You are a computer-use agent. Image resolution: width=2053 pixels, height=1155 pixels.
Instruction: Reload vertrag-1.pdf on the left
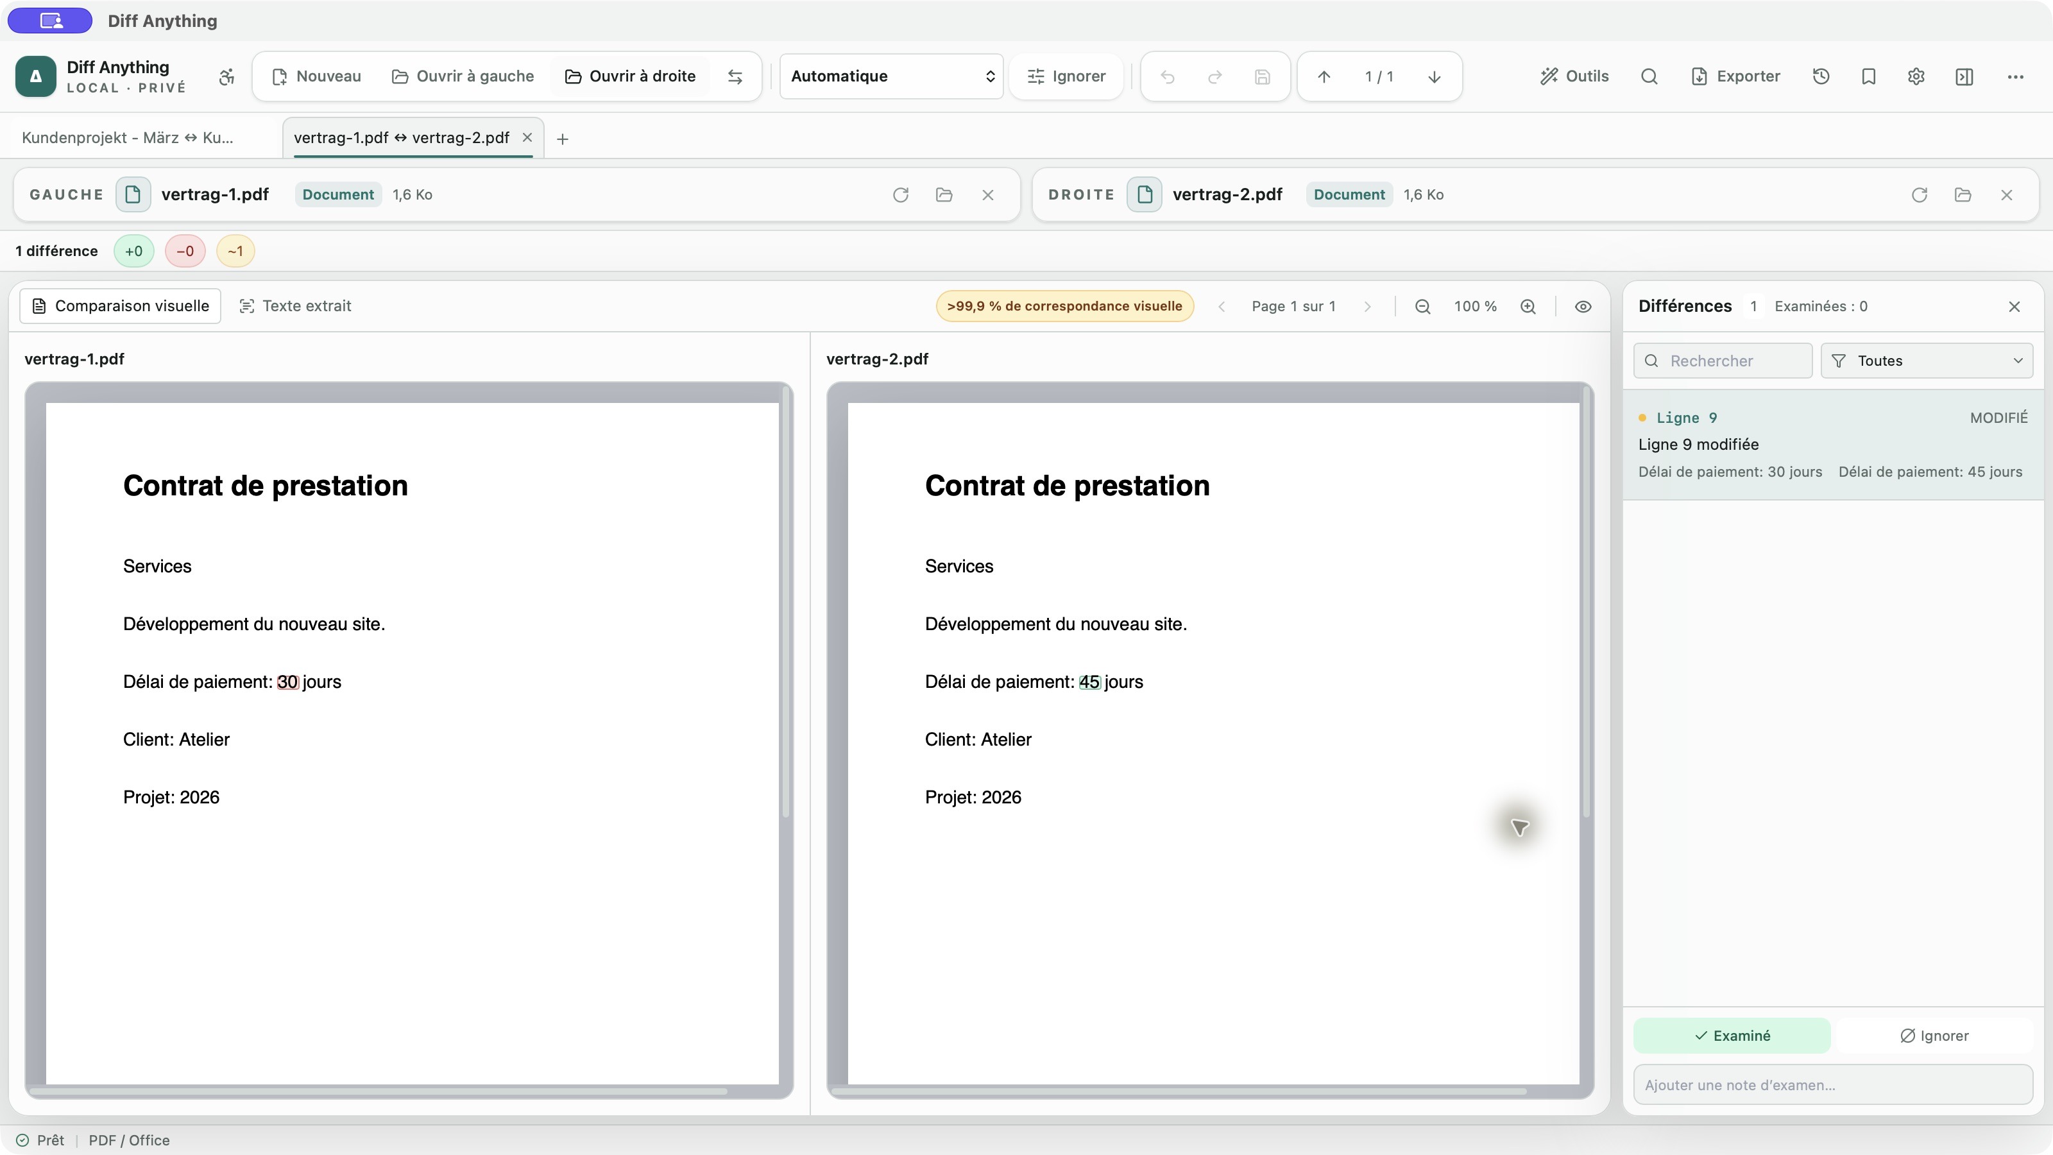point(901,194)
